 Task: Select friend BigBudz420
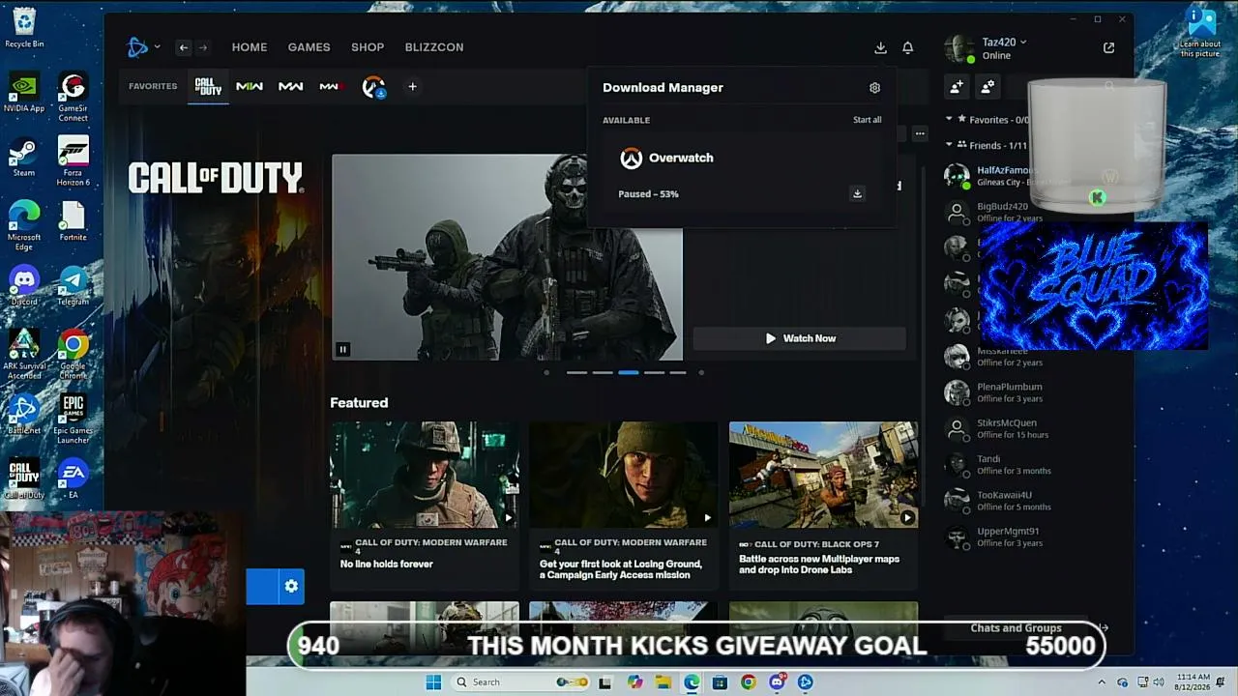click(1001, 212)
